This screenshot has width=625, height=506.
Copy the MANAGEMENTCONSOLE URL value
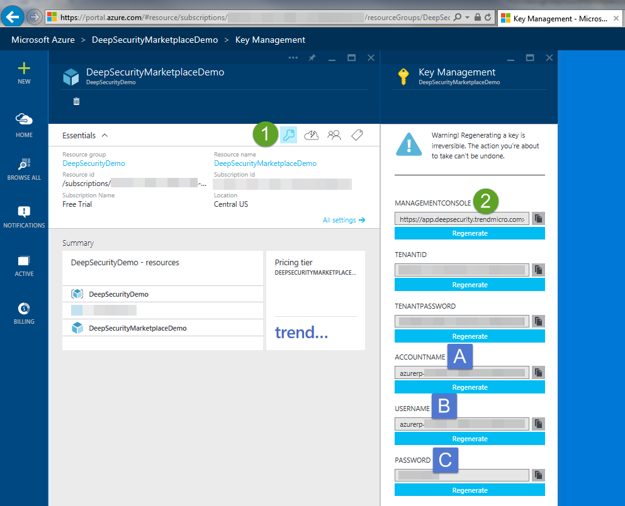pos(538,218)
